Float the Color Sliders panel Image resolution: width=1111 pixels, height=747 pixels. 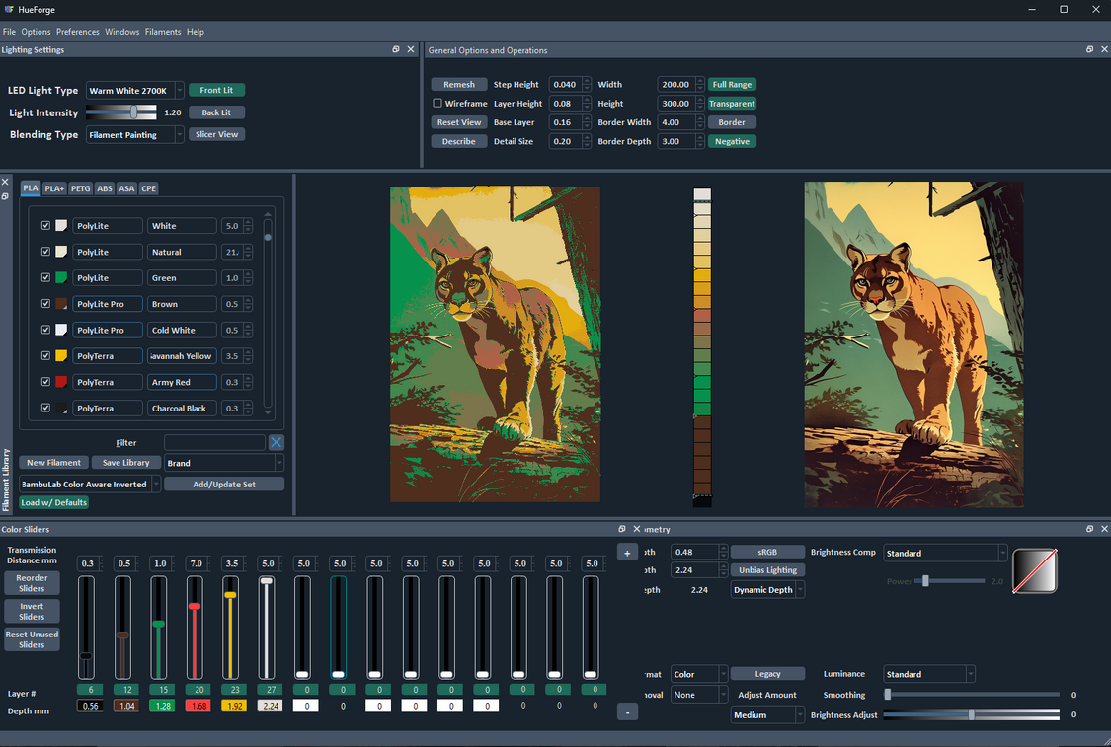[x=622, y=529]
